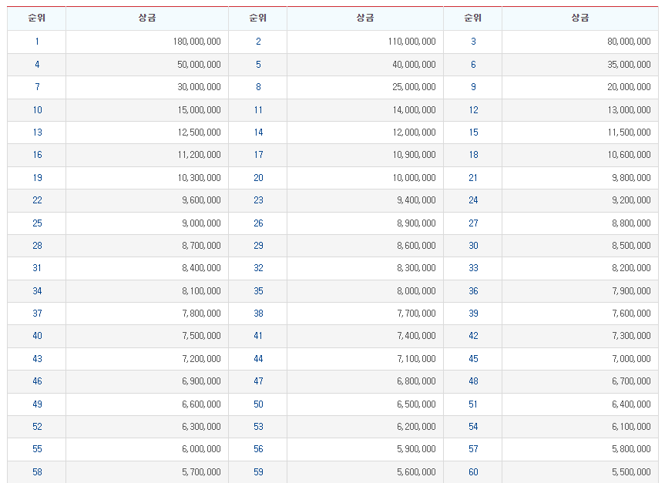Select the 80,000,000 prize value
Image resolution: width=665 pixels, height=483 pixels.
[629, 42]
